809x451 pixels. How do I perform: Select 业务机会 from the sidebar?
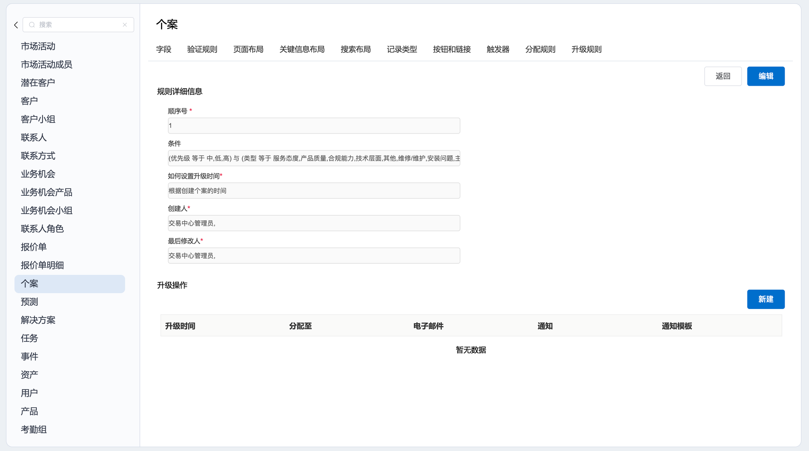point(38,174)
